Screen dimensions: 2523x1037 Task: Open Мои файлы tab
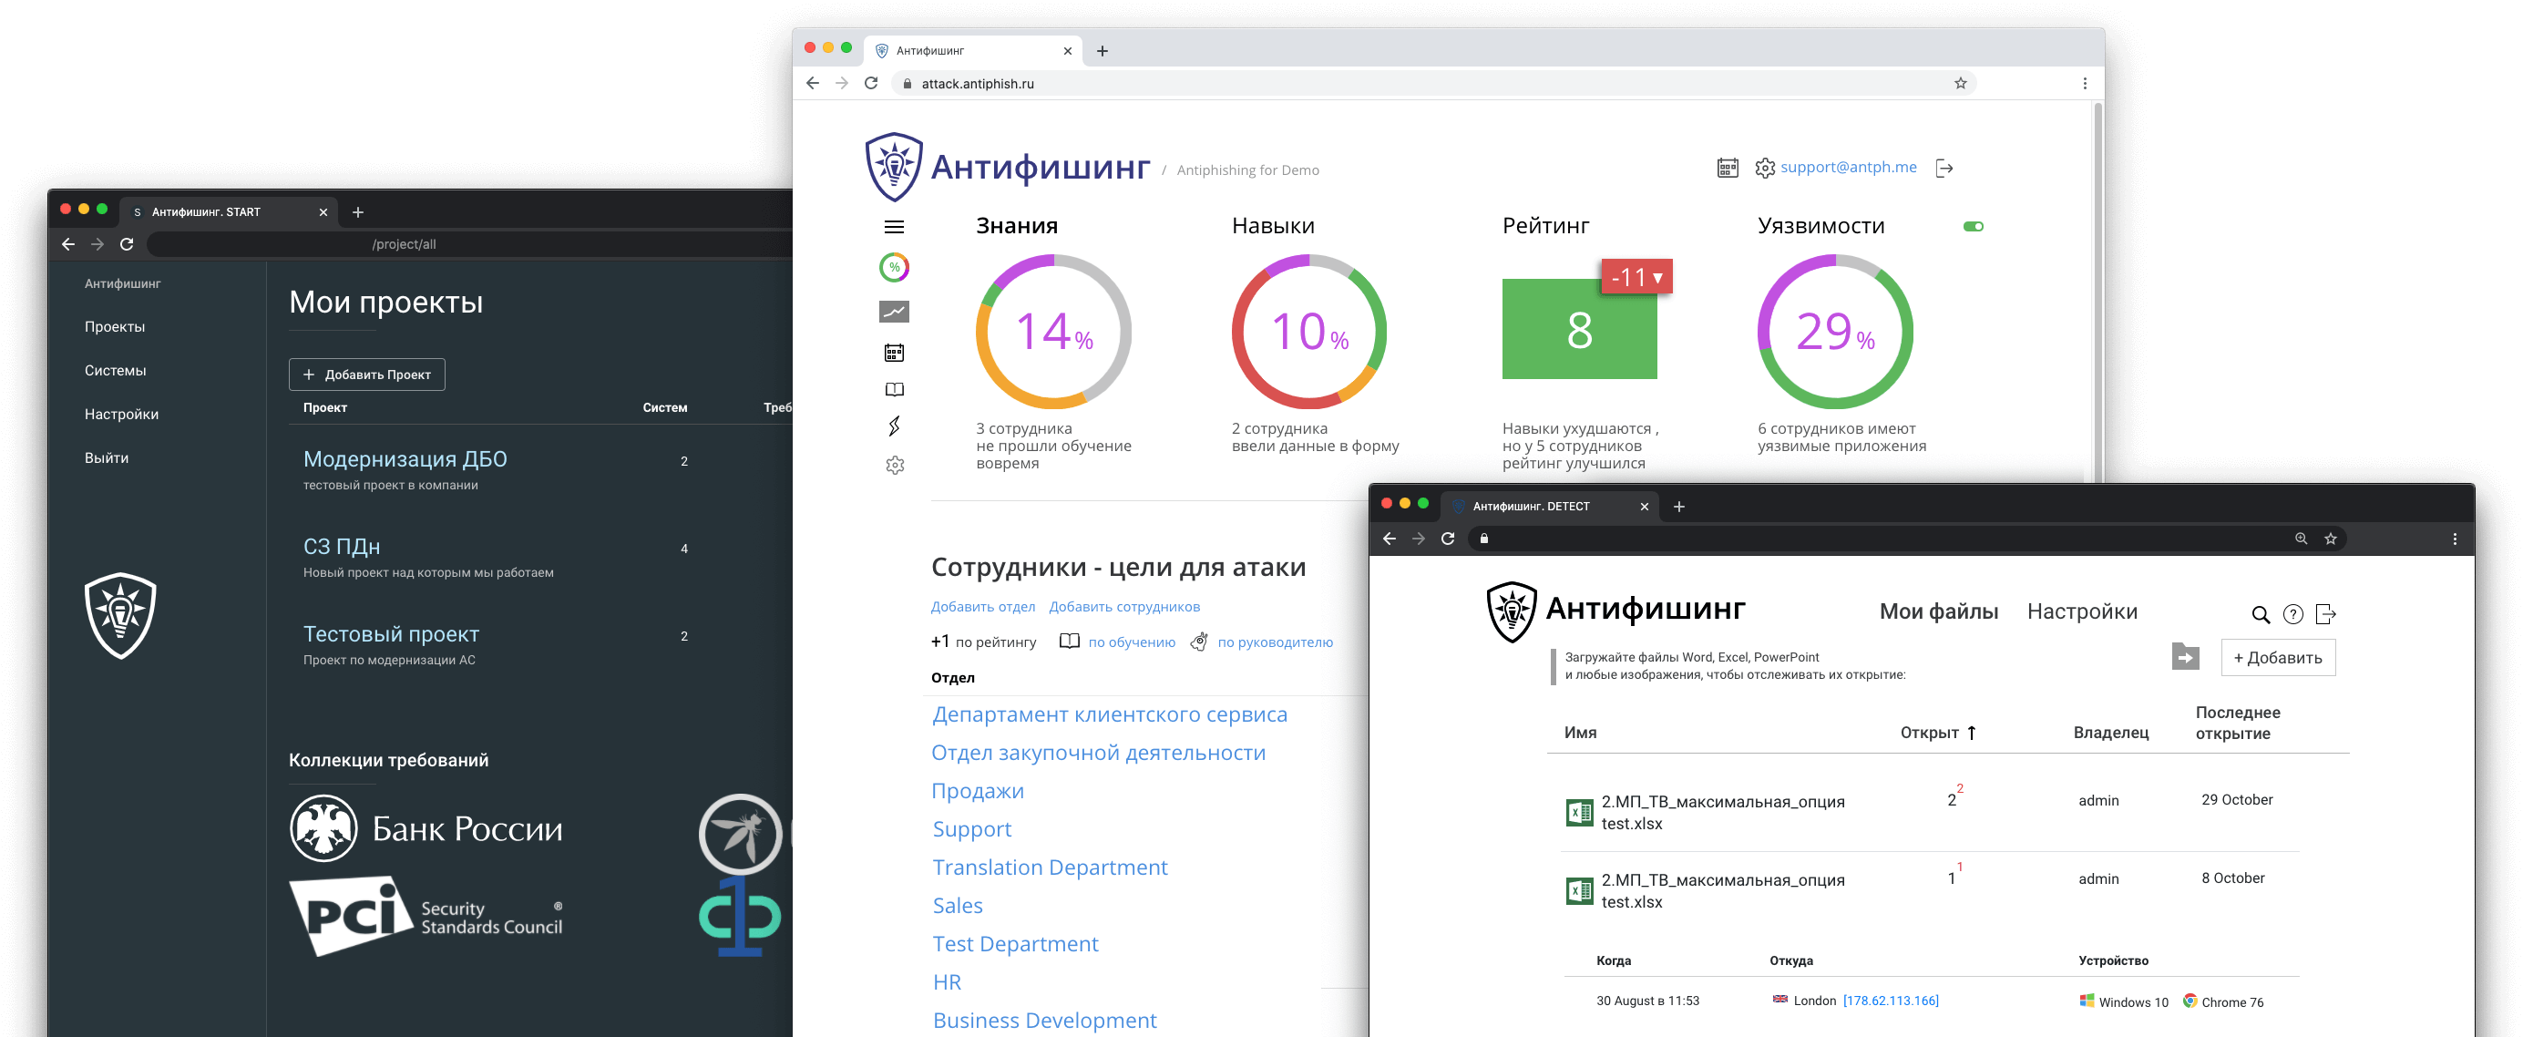point(1937,612)
